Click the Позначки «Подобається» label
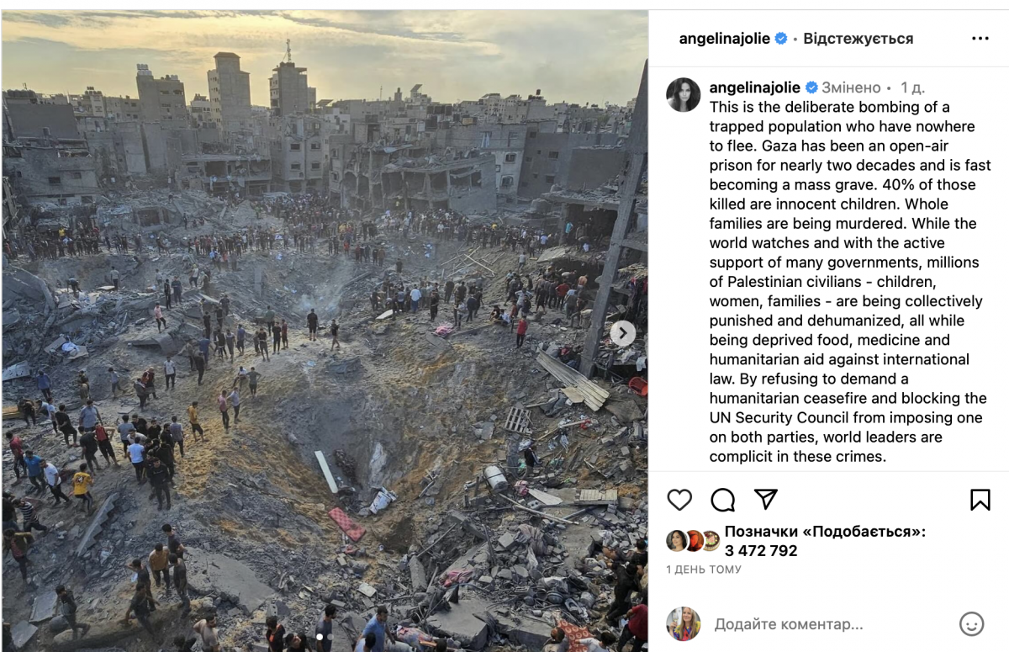This screenshot has width=1009, height=652. point(825,532)
